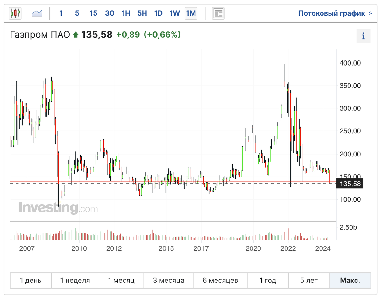
Task: Choose the 30-minute interval
Action: (x=110, y=13)
